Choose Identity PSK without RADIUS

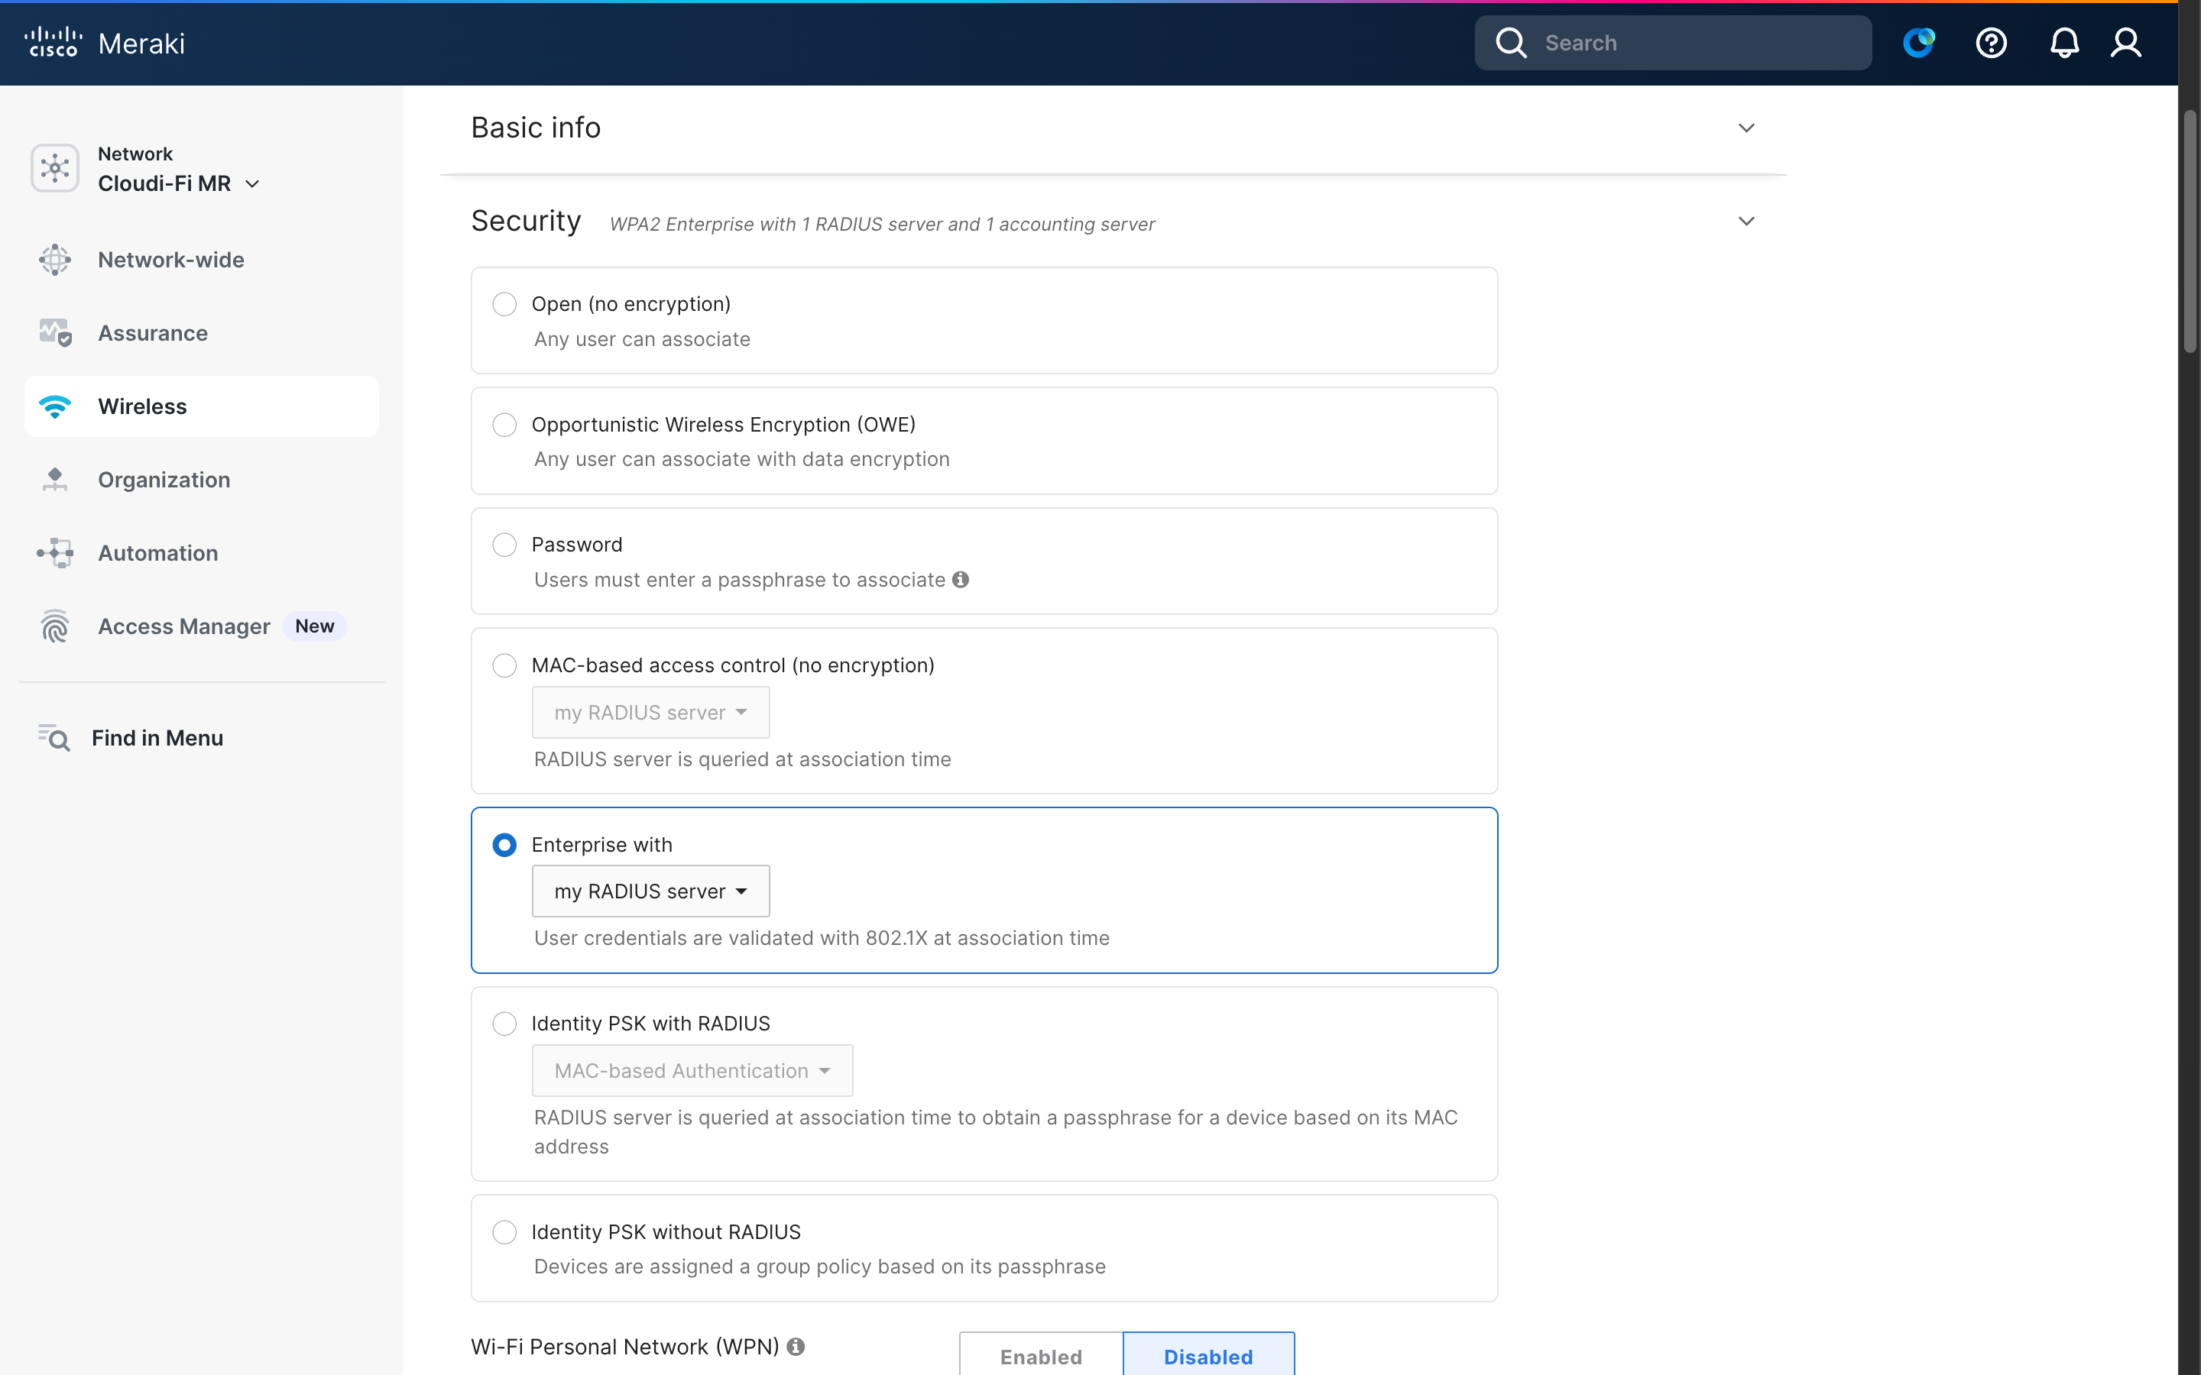pyautogui.click(x=504, y=1231)
